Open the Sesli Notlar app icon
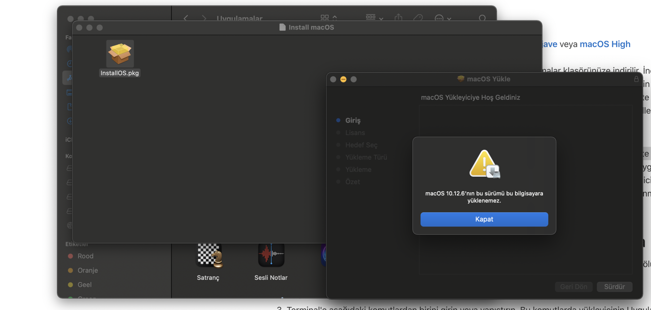This screenshot has height=310, width=651. point(271,255)
